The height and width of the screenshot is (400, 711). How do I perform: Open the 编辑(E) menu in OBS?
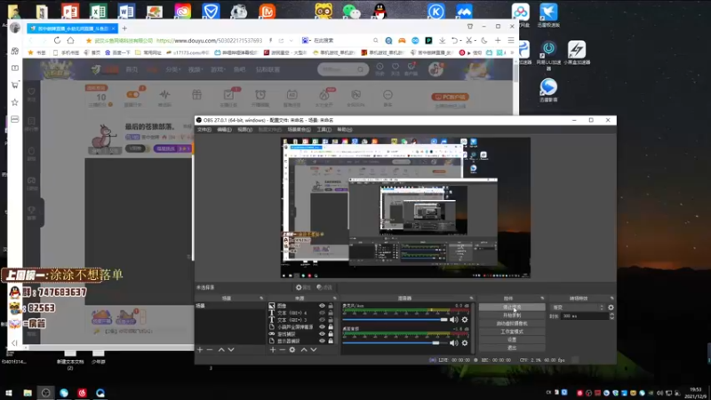tap(224, 130)
